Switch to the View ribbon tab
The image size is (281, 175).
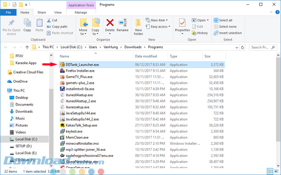(57, 13)
